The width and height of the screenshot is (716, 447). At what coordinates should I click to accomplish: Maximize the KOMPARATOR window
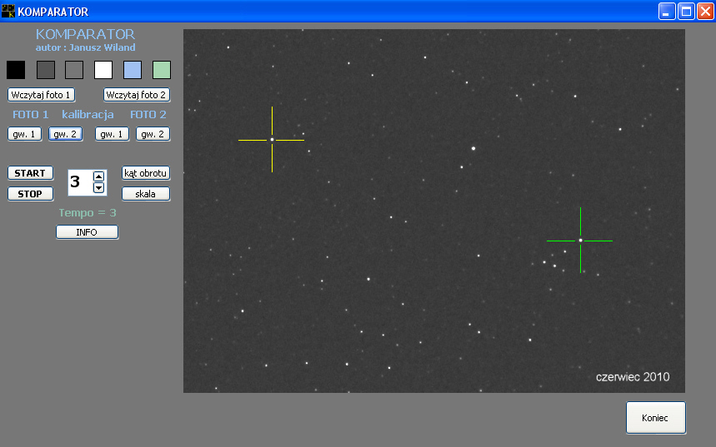pyautogui.click(x=686, y=12)
